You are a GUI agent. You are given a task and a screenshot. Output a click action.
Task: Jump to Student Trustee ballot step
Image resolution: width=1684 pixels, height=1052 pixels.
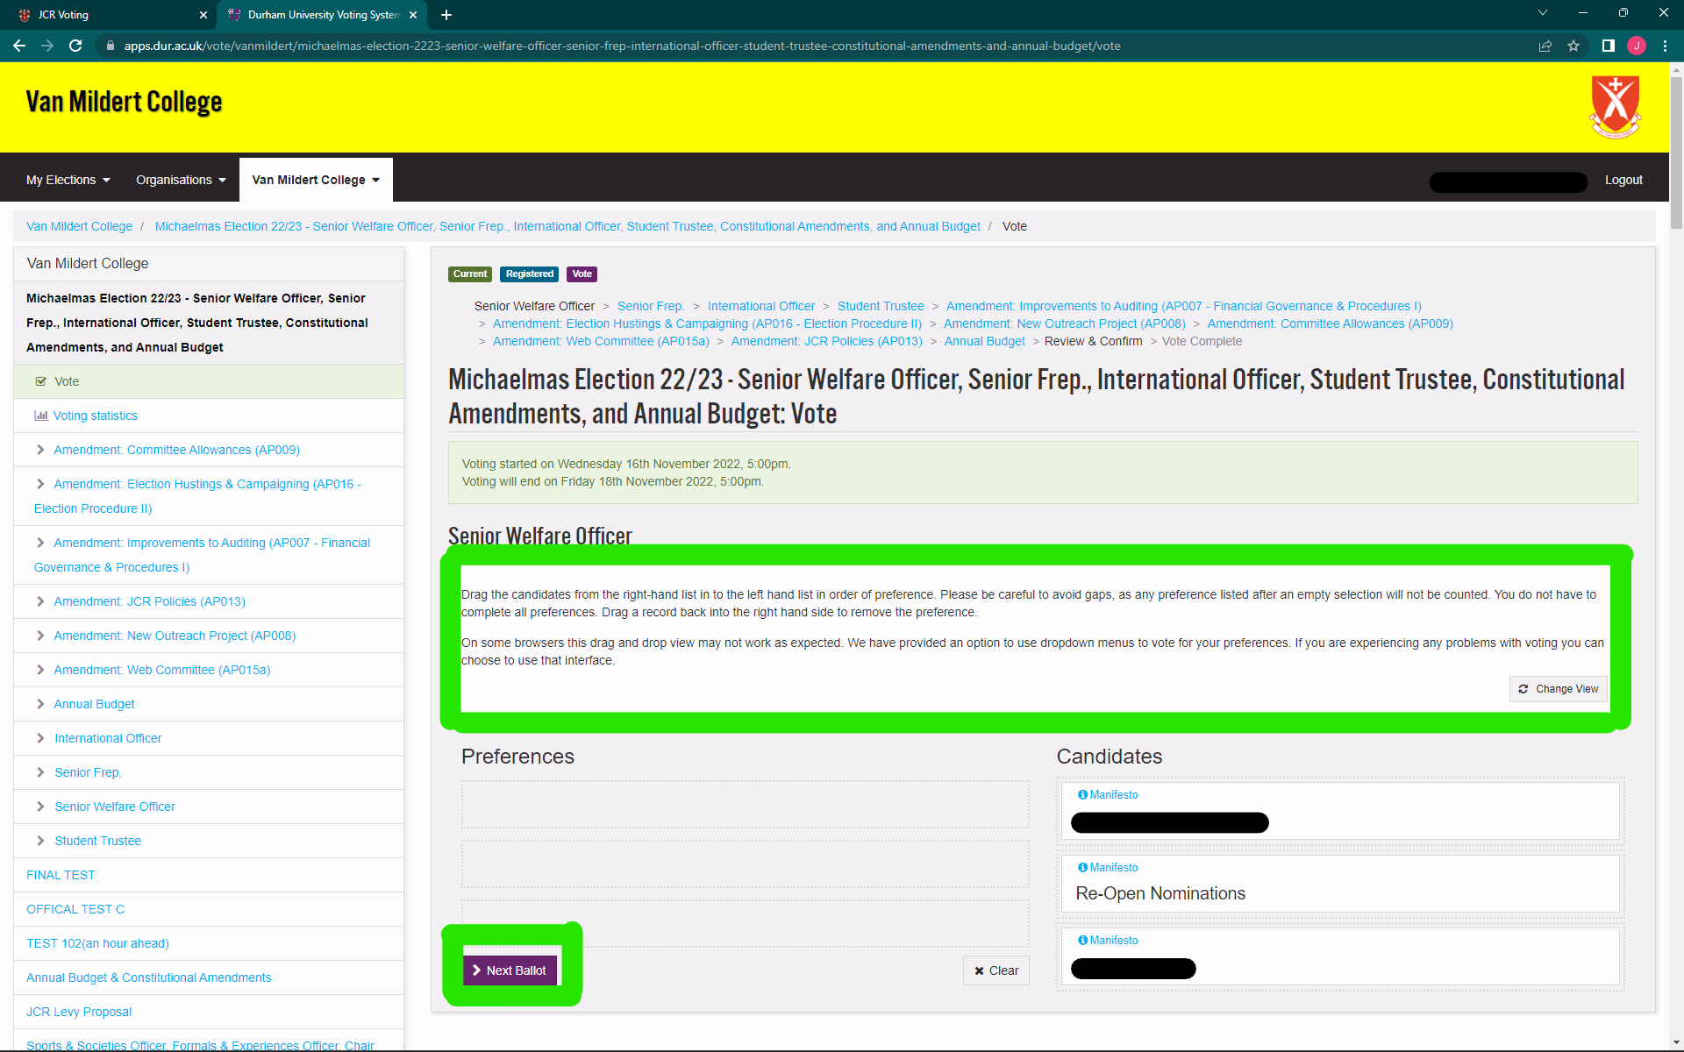[881, 306]
